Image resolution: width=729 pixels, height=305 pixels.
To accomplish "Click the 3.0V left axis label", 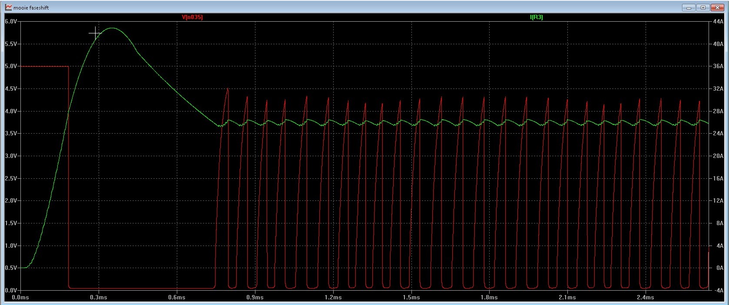I will coord(11,156).
